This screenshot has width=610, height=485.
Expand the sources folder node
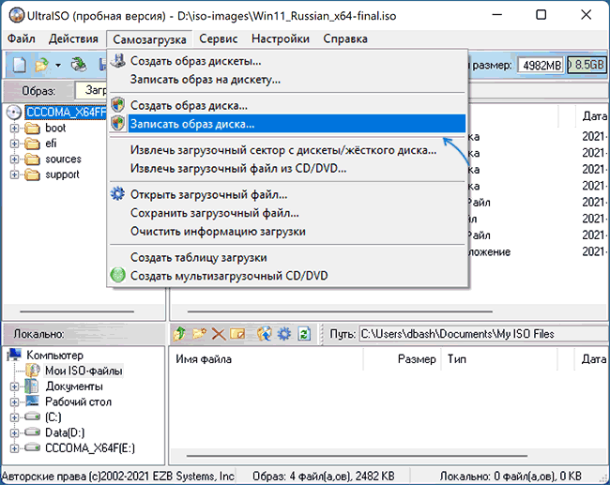click(x=14, y=159)
